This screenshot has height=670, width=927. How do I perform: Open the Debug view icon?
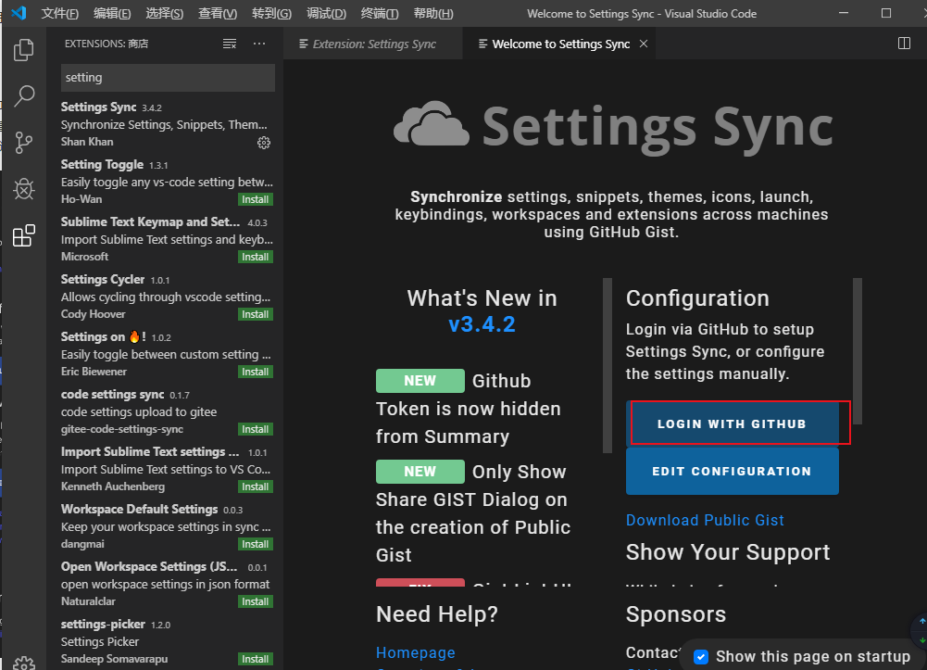click(24, 189)
